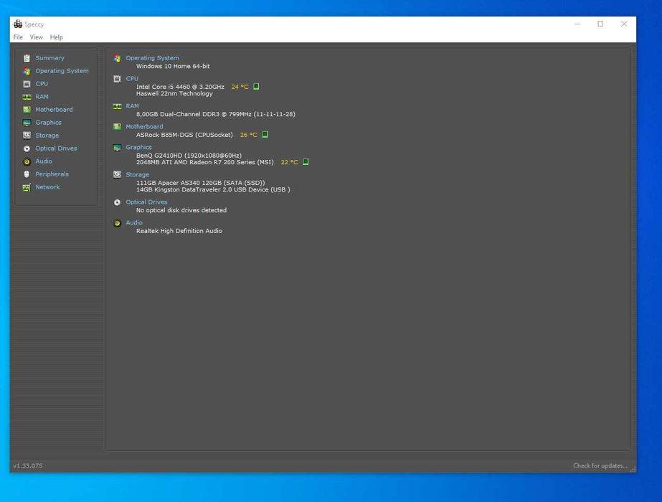Open the File menu
The image size is (662, 502).
tap(18, 37)
